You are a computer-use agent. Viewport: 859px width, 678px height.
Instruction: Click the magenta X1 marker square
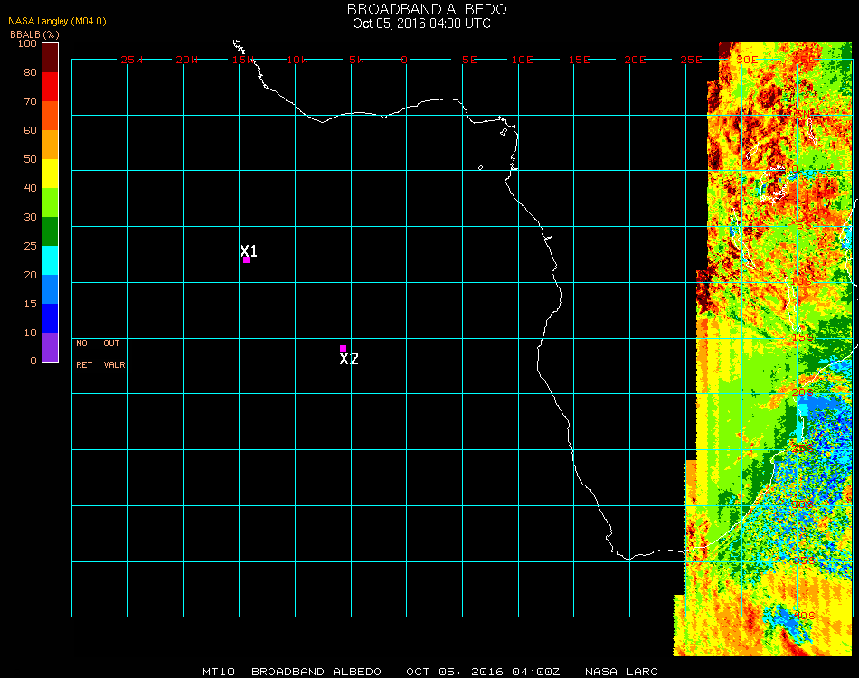[x=246, y=260]
